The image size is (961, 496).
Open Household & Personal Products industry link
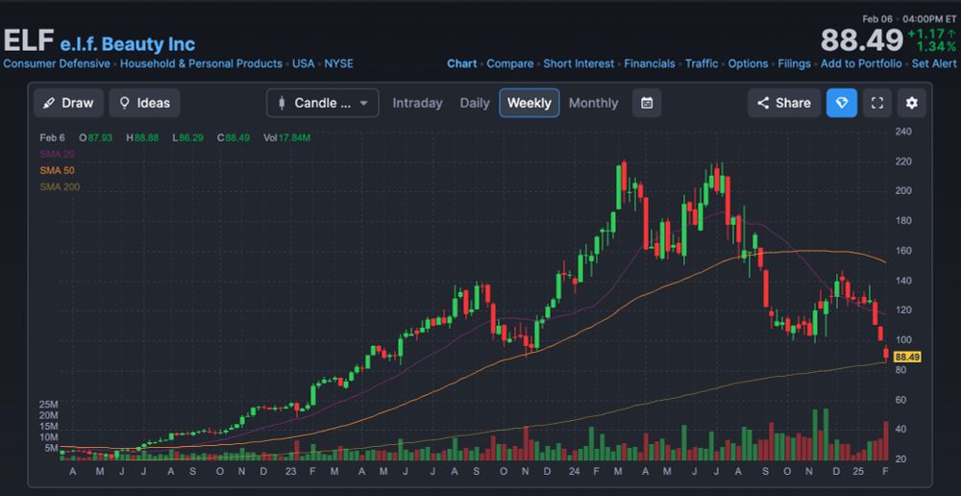point(201,63)
